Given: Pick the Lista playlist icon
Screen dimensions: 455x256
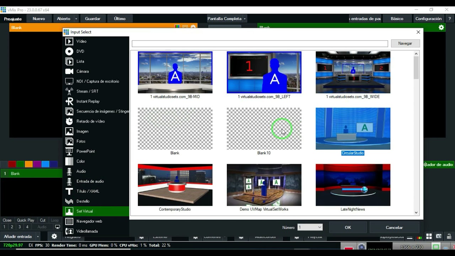Looking at the screenshot, I should click(69, 61).
